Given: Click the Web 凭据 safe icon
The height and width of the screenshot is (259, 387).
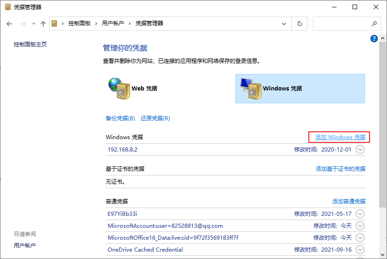Looking at the screenshot, I should point(119,88).
